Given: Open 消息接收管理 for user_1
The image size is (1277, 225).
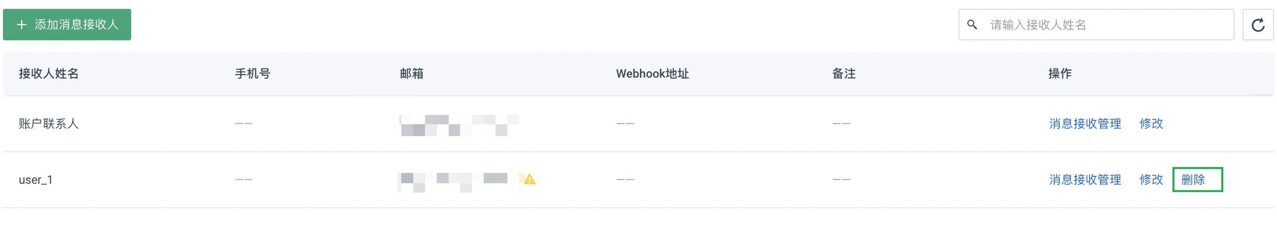Looking at the screenshot, I should (x=1085, y=180).
